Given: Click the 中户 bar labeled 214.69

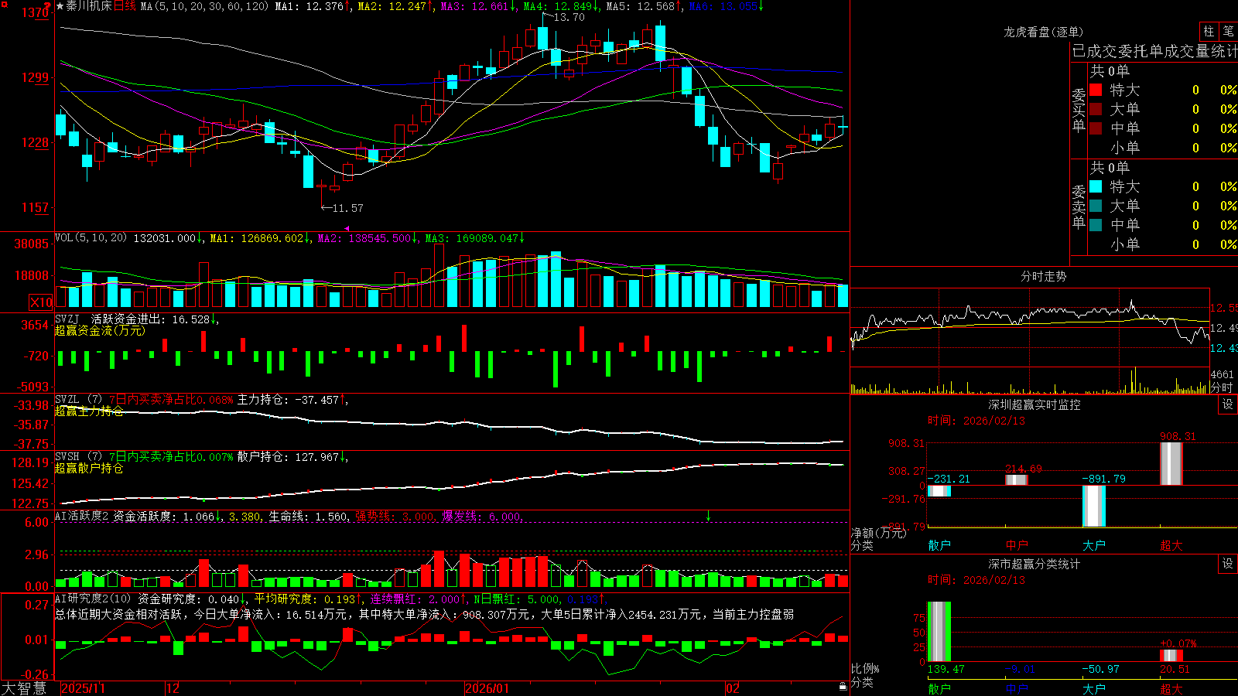Looking at the screenshot, I should (x=1017, y=480).
